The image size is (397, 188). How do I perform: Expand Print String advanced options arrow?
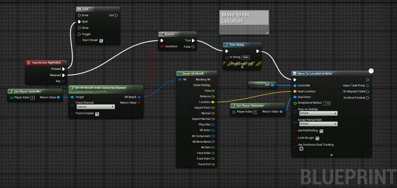pyautogui.click(x=242, y=68)
